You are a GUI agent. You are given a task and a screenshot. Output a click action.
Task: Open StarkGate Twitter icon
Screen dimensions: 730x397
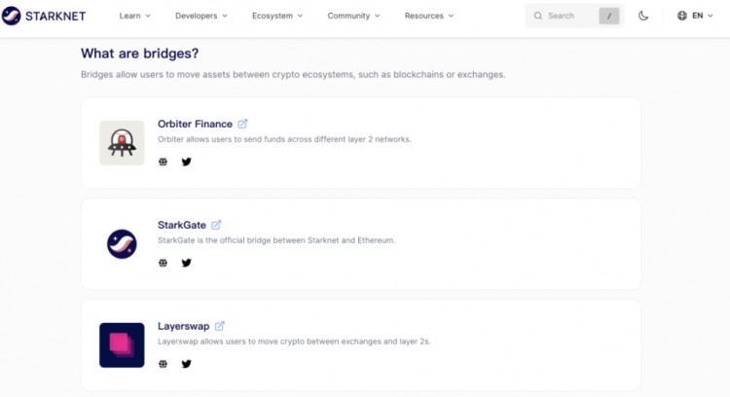coord(187,263)
